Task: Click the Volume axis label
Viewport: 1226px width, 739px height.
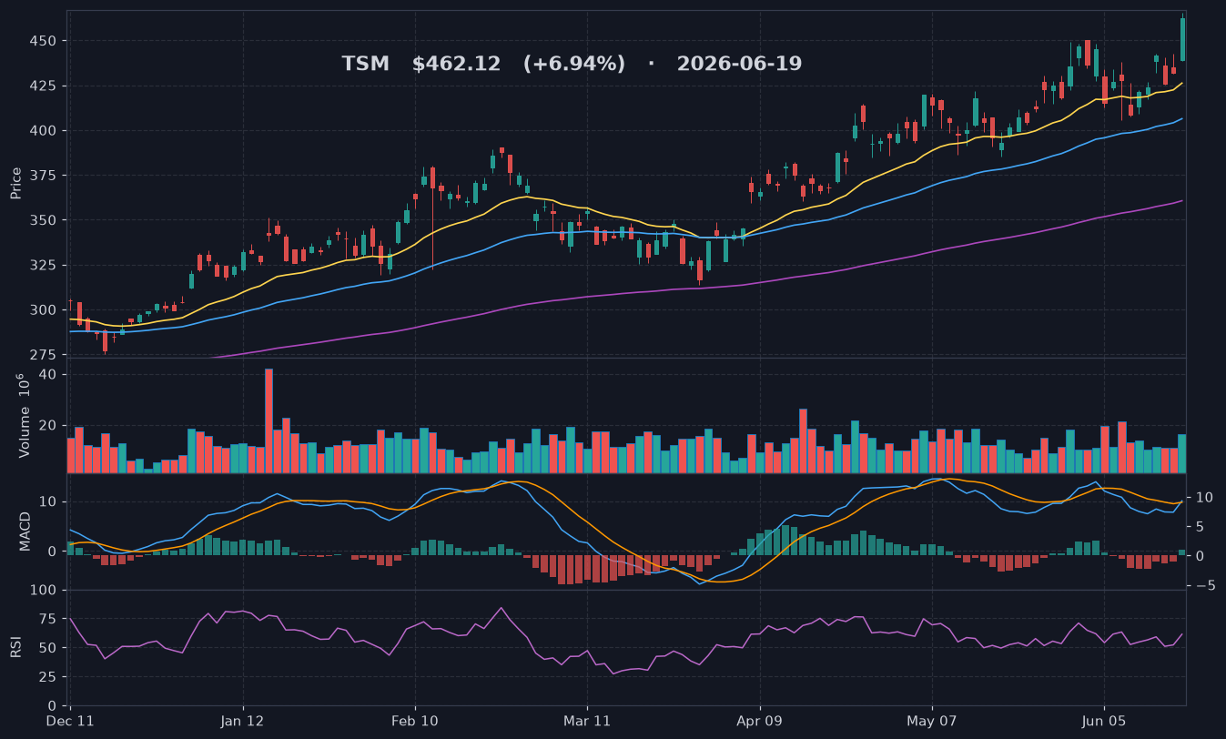Action: (x=24, y=415)
